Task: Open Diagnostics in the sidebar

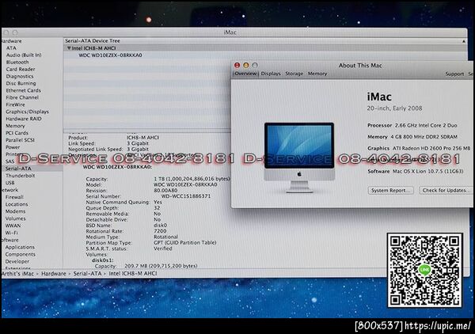Action: tap(20, 76)
